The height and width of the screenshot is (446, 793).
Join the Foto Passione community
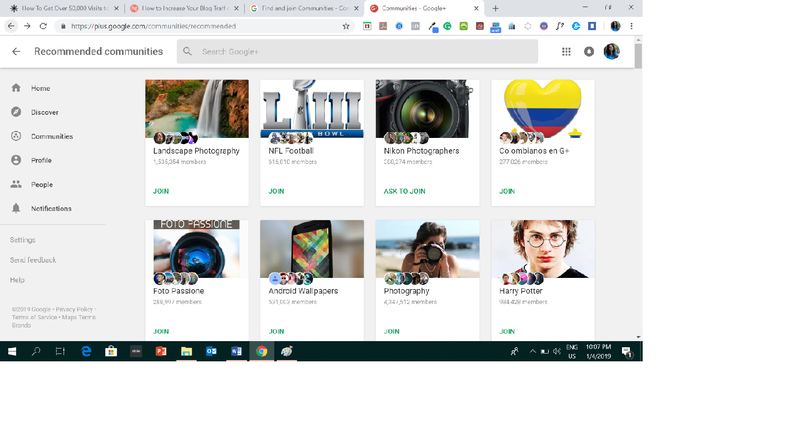click(161, 332)
